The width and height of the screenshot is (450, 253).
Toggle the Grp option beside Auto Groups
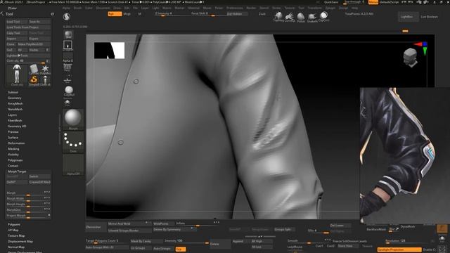pos(181,249)
